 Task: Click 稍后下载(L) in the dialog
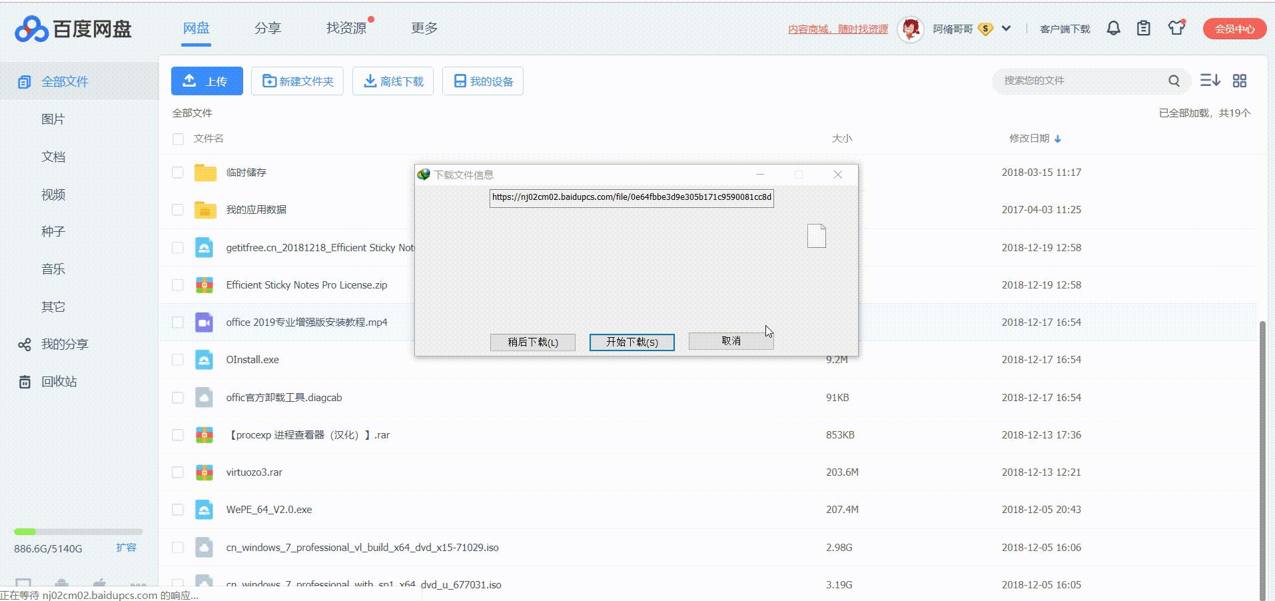[533, 342]
